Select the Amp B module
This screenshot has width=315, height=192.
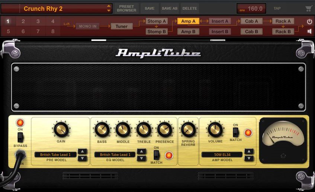click(188, 32)
